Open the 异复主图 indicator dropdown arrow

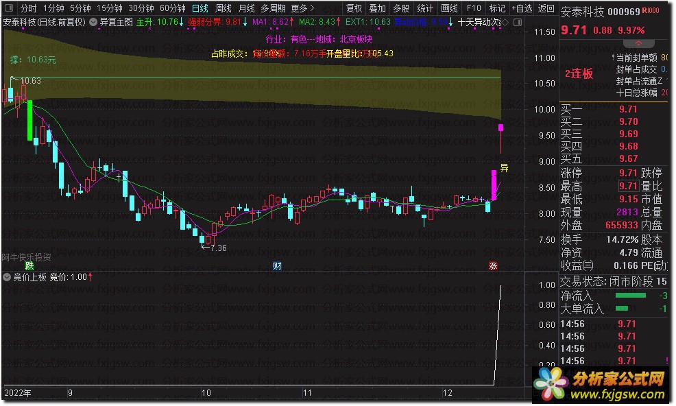[93, 21]
